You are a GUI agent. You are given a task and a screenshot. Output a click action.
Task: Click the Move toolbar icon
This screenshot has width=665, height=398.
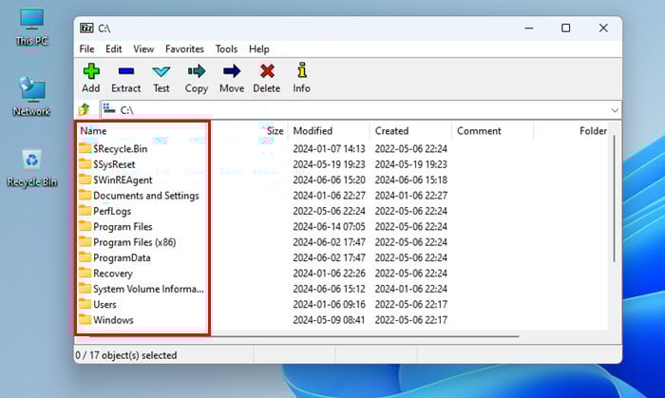pyautogui.click(x=232, y=71)
